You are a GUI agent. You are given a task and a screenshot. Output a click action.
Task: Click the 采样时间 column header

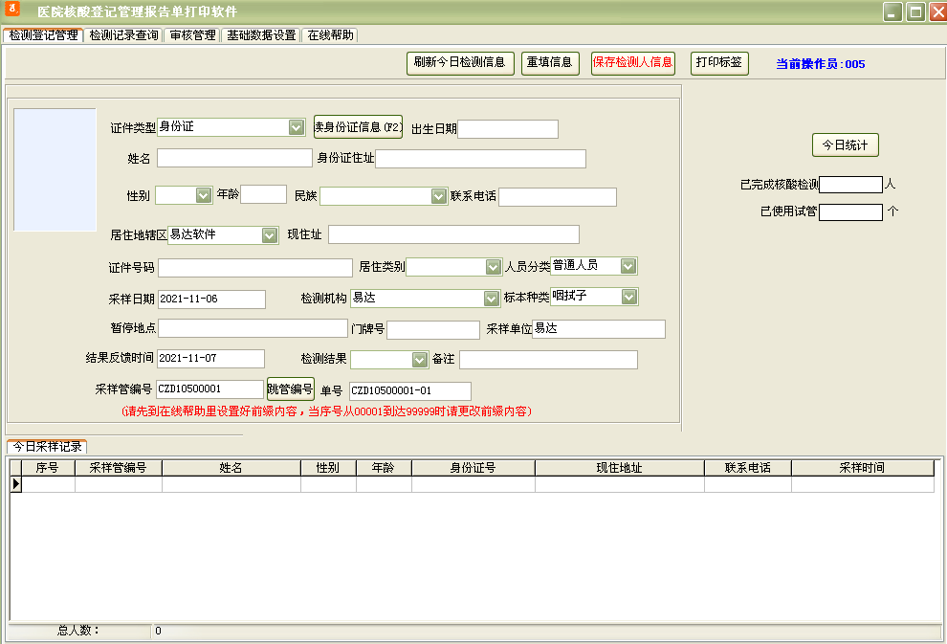pyautogui.click(x=863, y=468)
